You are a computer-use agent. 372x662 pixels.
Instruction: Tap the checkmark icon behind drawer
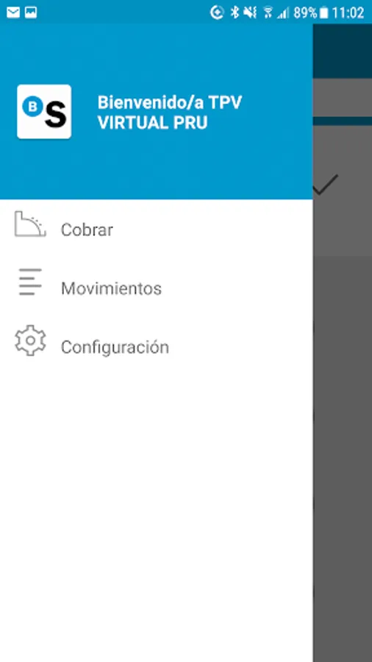[x=326, y=185]
